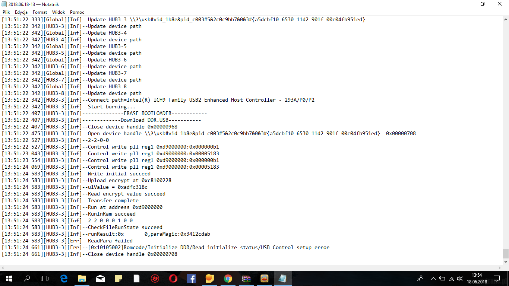This screenshot has height=286, width=509.
Task: Click the 'Run at address 0xd9000000' line
Action: pyautogui.click(x=82, y=207)
